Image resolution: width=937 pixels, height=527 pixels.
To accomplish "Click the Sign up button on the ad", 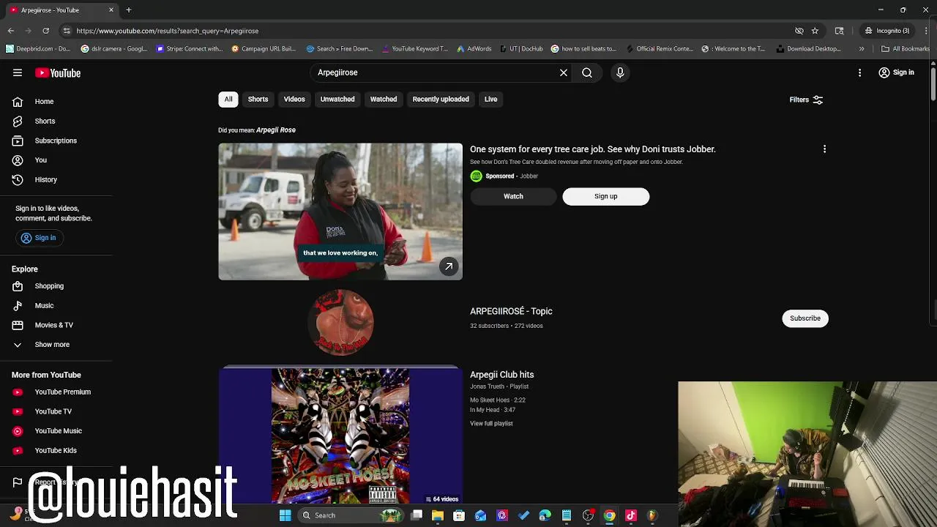I will pos(606,196).
